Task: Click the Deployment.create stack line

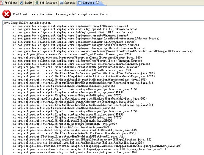Action: pyautogui.click(x=70, y=36)
